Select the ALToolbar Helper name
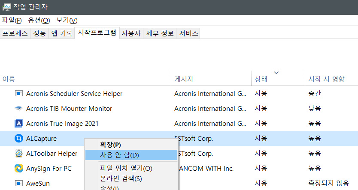358x190 pixels. 52,154
